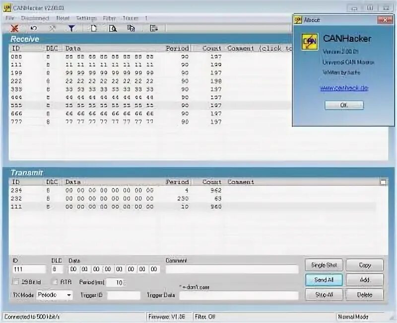This screenshot has height=323, width=397.
Task: Close the About dialog with X
Action: tap(385, 20)
